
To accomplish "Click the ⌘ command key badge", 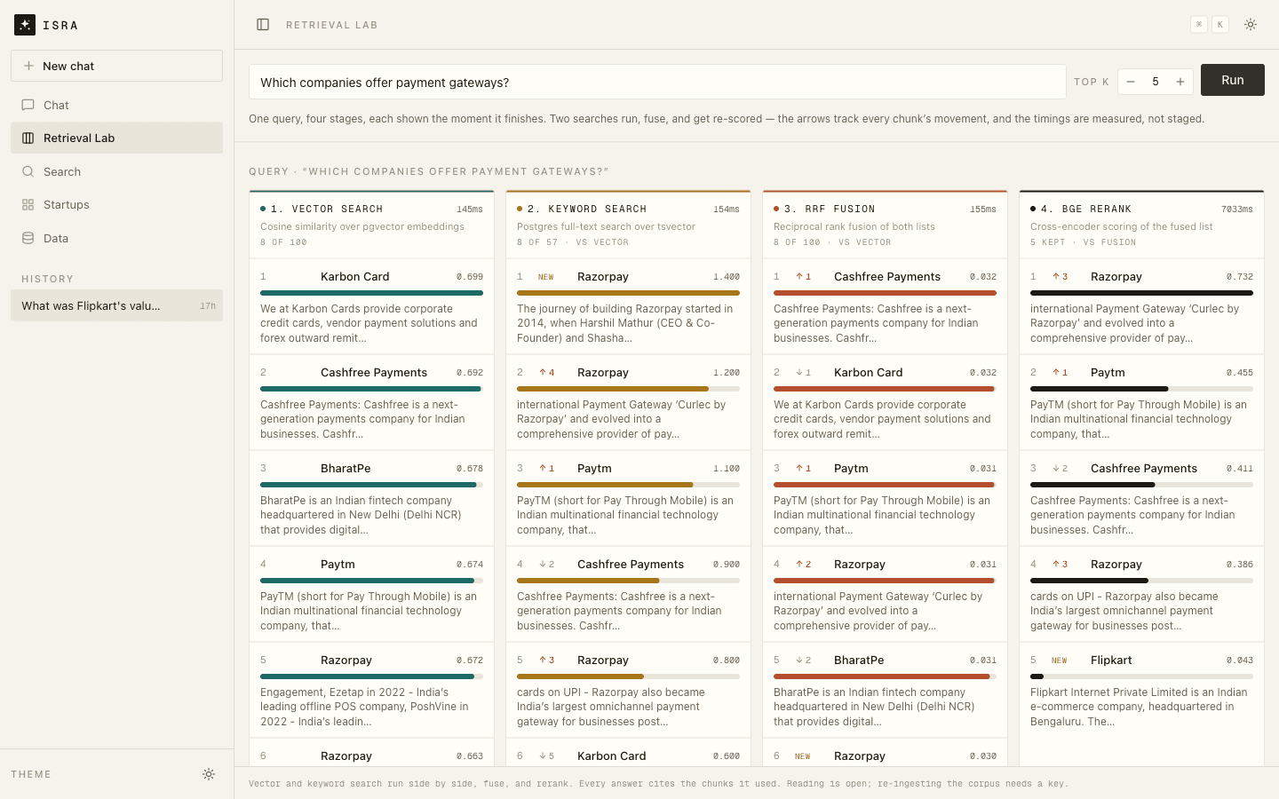I will 1199,25.
